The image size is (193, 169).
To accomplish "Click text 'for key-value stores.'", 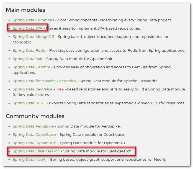I will pyautogui.click(x=31, y=95).
